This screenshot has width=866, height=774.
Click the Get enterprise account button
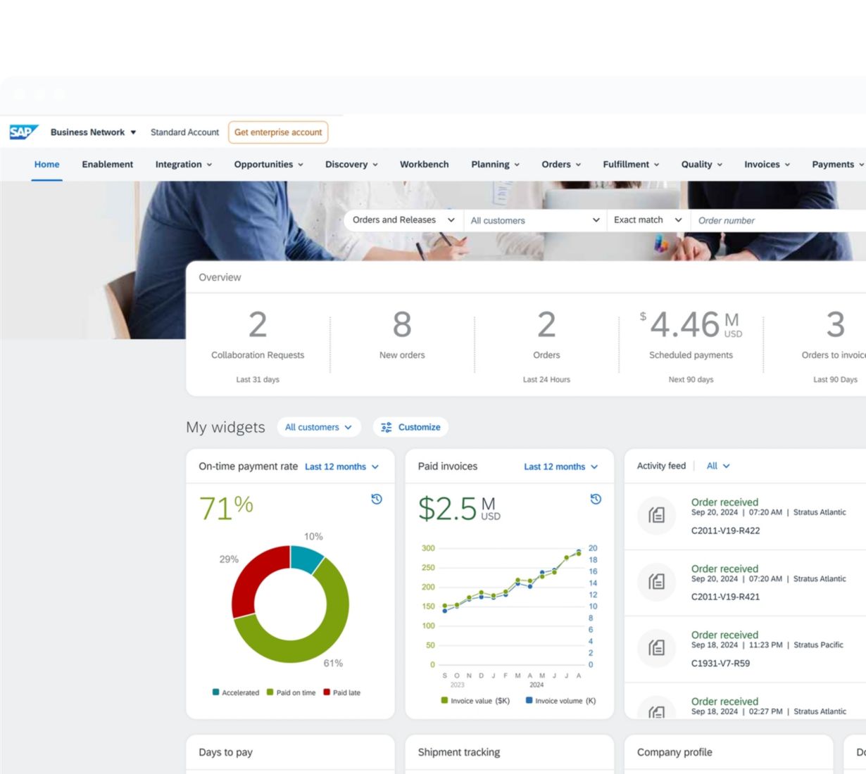point(278,132)
